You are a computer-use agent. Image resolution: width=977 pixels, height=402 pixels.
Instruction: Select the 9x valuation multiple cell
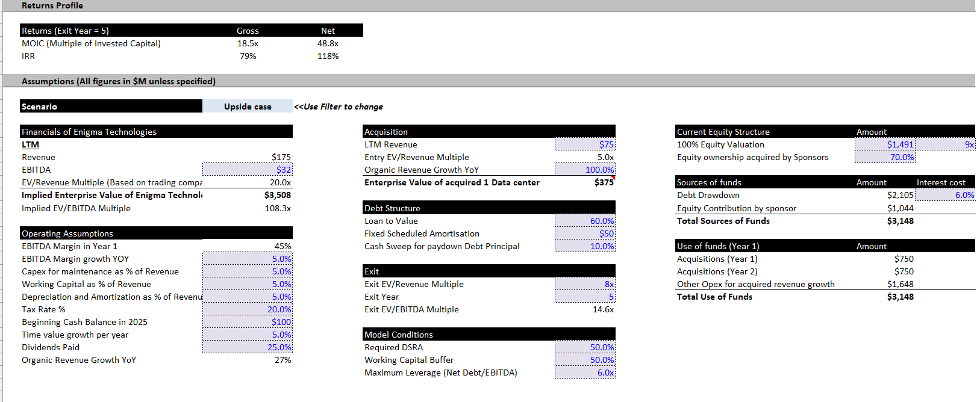click(x=945, y=144)
